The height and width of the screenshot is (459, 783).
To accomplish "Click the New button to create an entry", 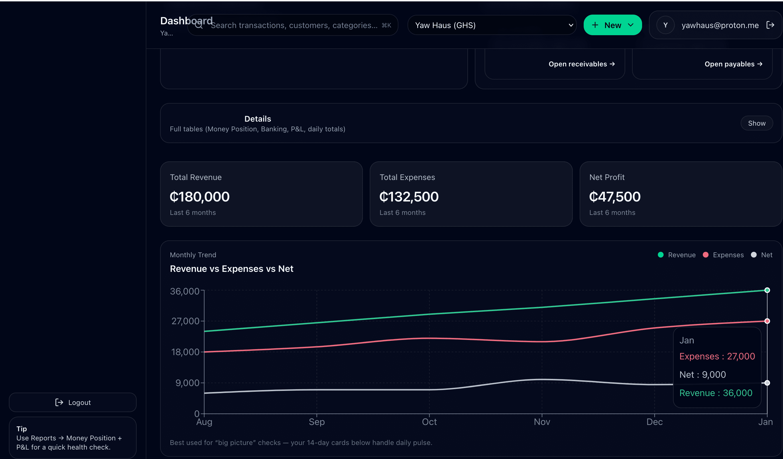I will (x=612, y=25).
